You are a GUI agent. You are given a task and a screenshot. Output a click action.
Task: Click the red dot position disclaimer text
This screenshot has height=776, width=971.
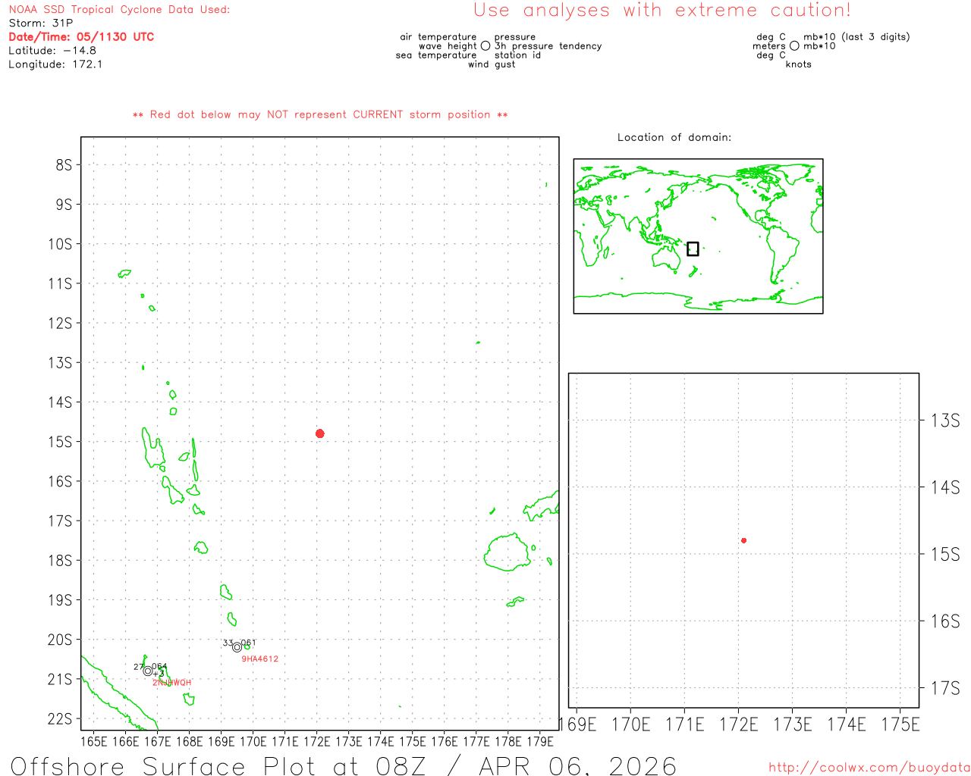click(320, 114)
